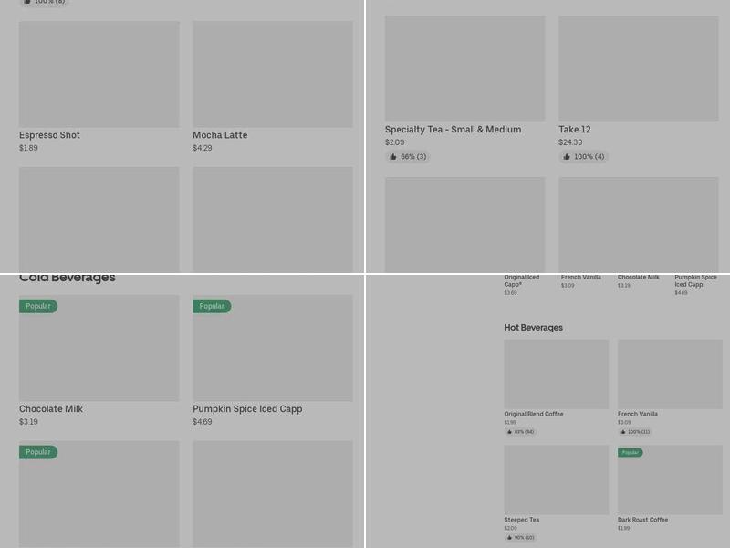Screen dimensions: 730x548
Task: Click the $1.89 Espresso Shot price
Action: pos(28,148)
